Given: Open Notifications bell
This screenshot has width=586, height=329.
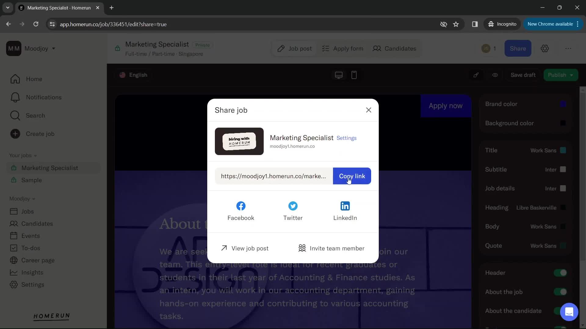Looking at the screenshot, I should 36,97.
